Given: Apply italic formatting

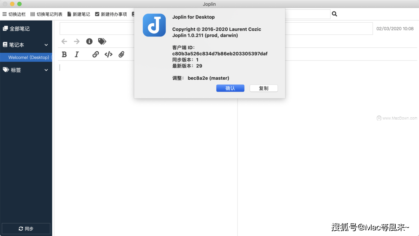Looking at the screenshot, I should point(77,54).
